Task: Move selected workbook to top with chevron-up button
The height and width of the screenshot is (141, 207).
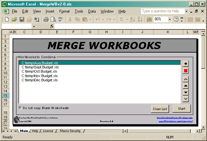Action: pos(186,79)
